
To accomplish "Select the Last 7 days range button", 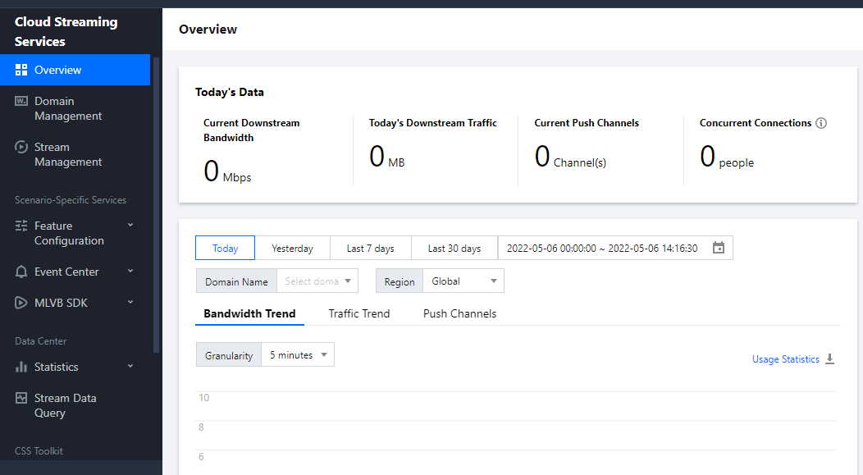I will (x=370, y=249).
